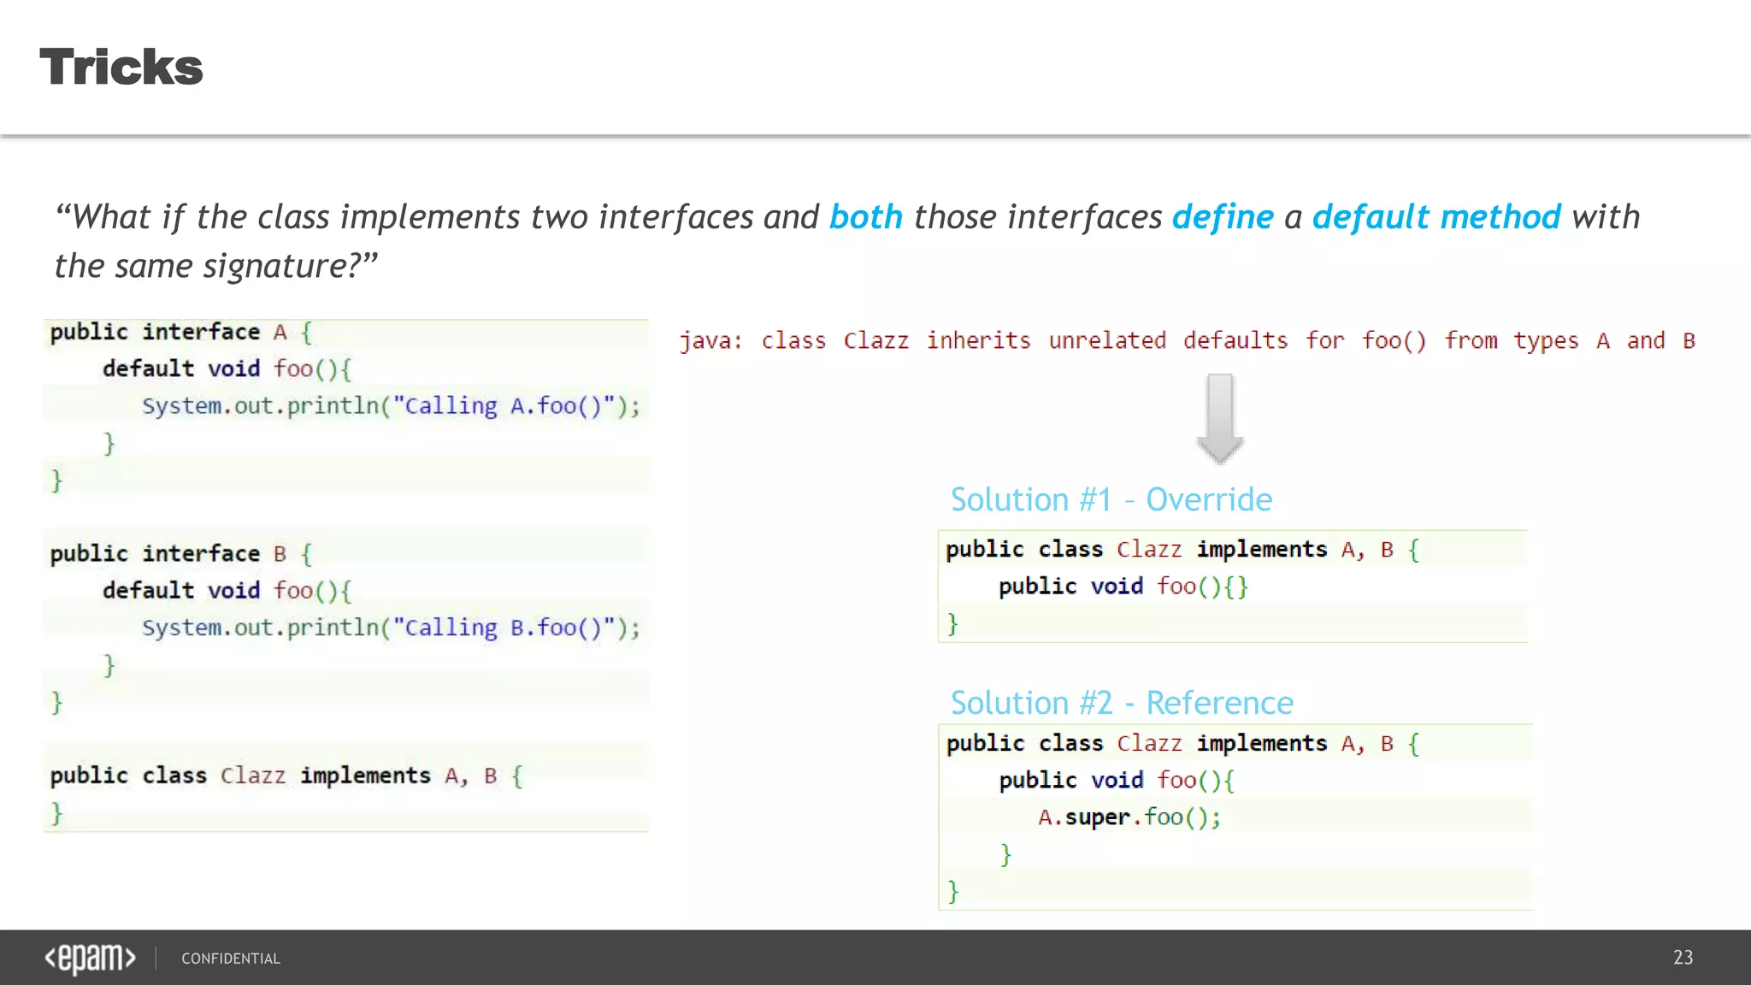
Task: Click the empty foo(){} override line
Action: [x=1123, y=587]
